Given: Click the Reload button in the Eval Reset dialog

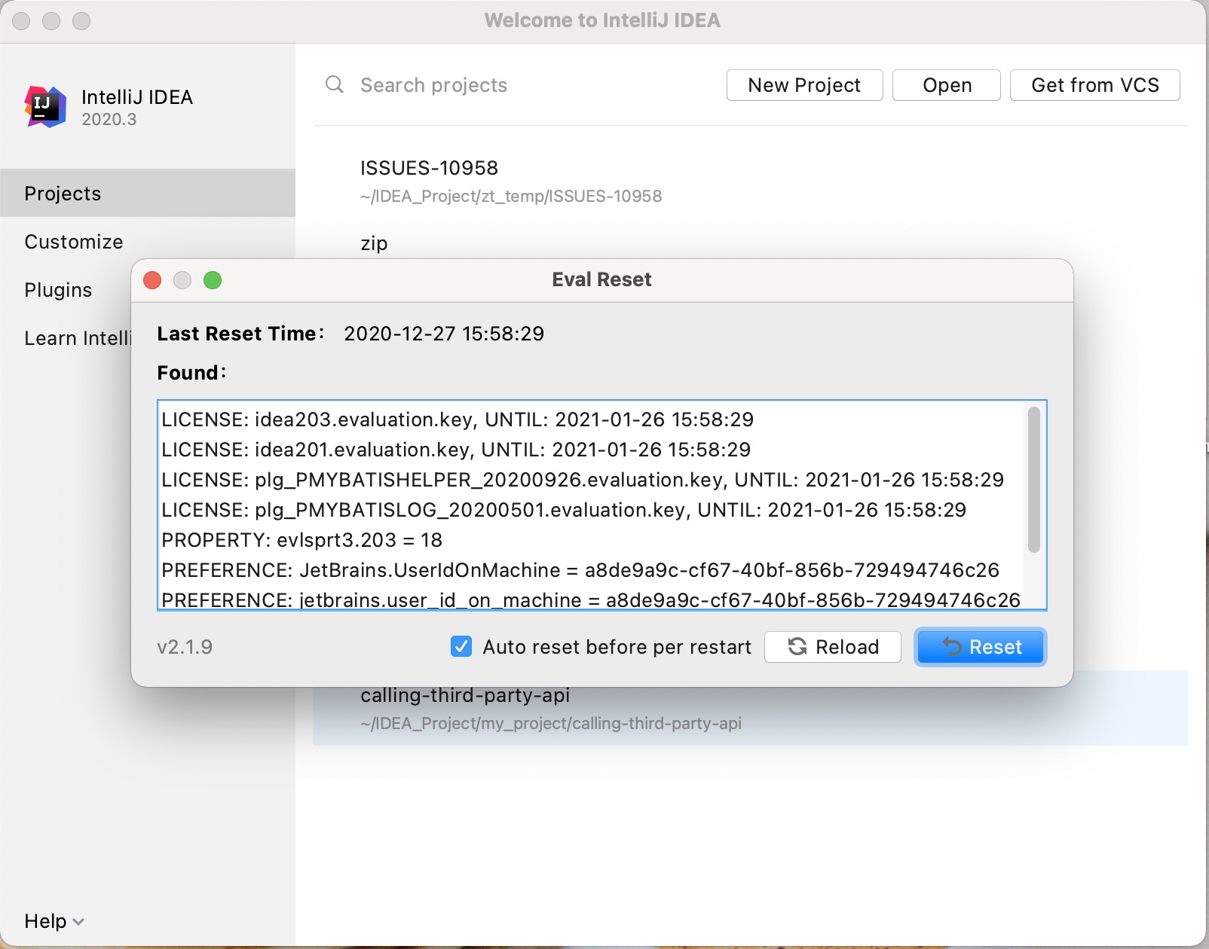Looking at the screenshot, I should (x=833, y=647).
